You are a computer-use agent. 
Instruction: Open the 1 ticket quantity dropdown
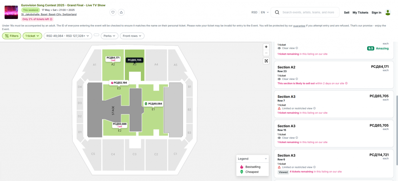(32, 36)
